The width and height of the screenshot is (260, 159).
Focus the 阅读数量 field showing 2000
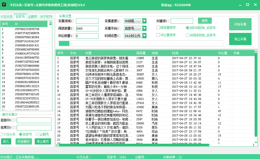click(87, 29)
